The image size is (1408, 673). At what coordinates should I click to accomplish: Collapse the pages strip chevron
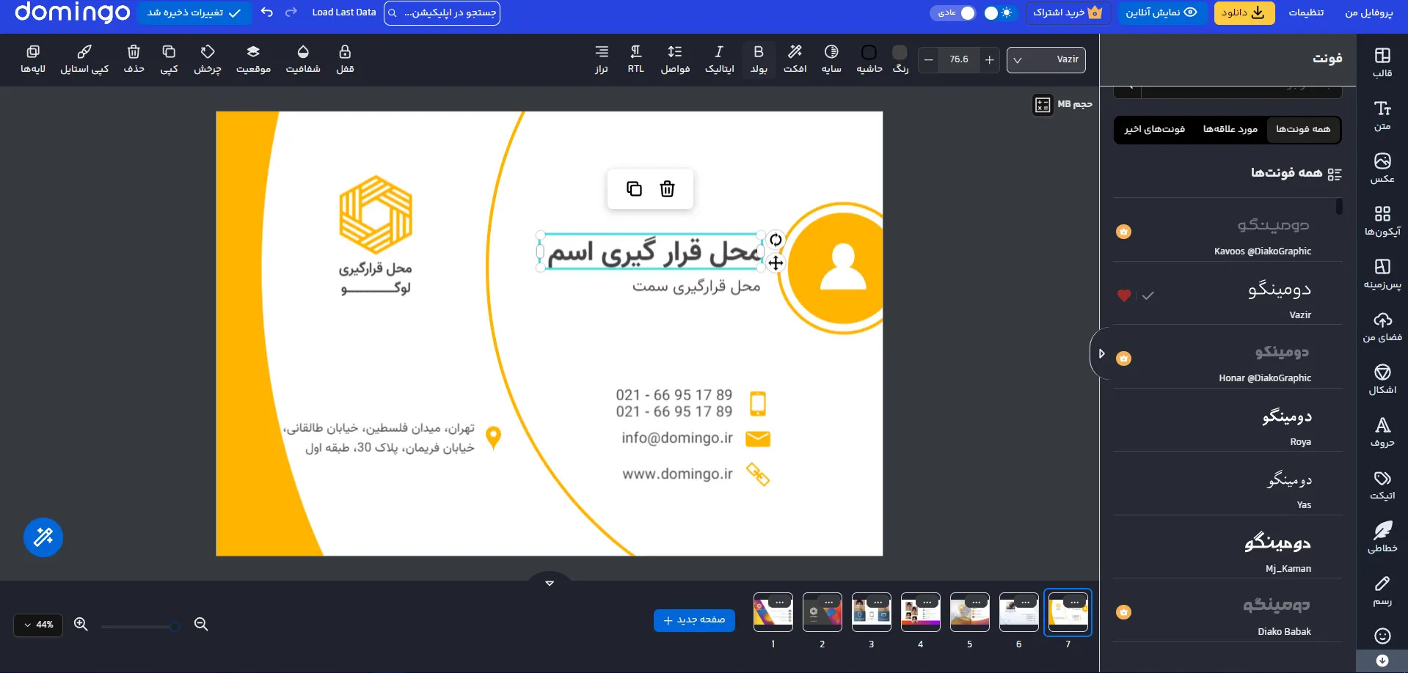click(x=550, y=583)
